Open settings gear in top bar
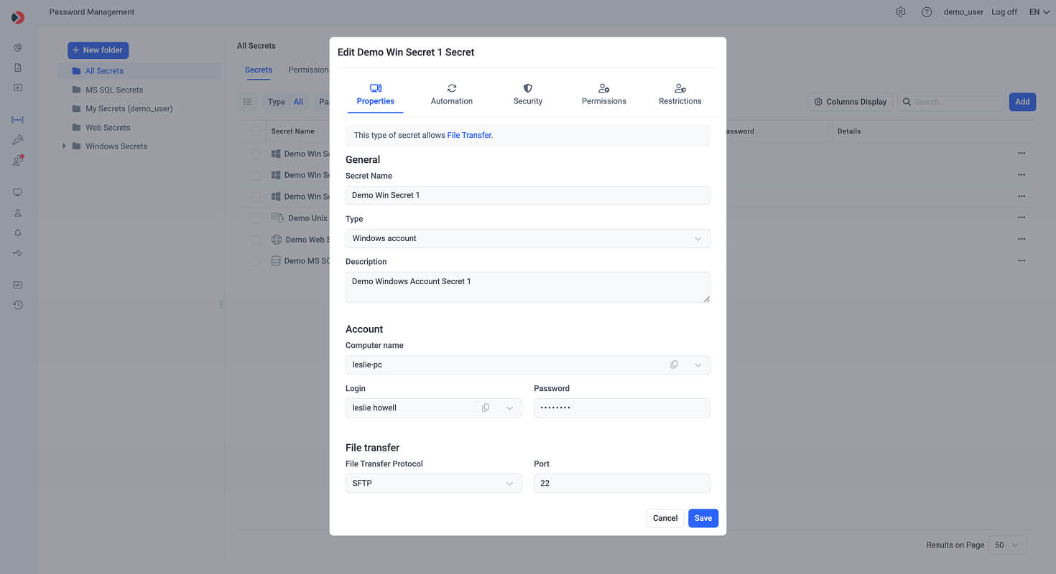The width and height of the screenshot is (1056, 574). (900, 12)
